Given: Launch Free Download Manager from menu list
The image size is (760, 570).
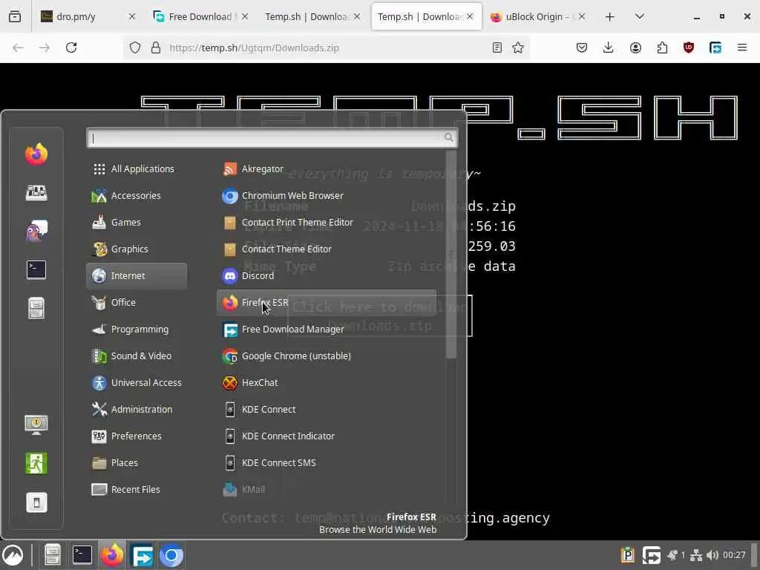Looking at the screenshot, I should [327, 329].
